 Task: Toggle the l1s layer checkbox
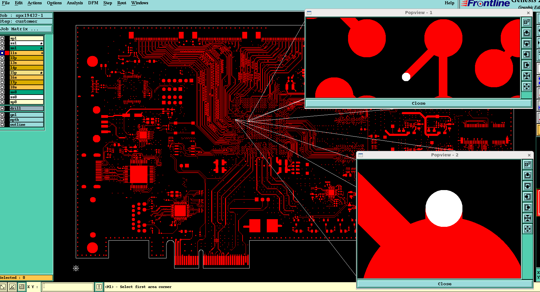coord(2,53)
